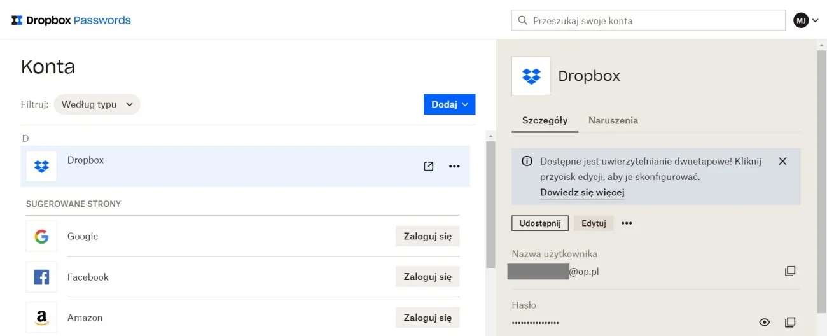Open more actions next to Edytuj

pos(627,223)
